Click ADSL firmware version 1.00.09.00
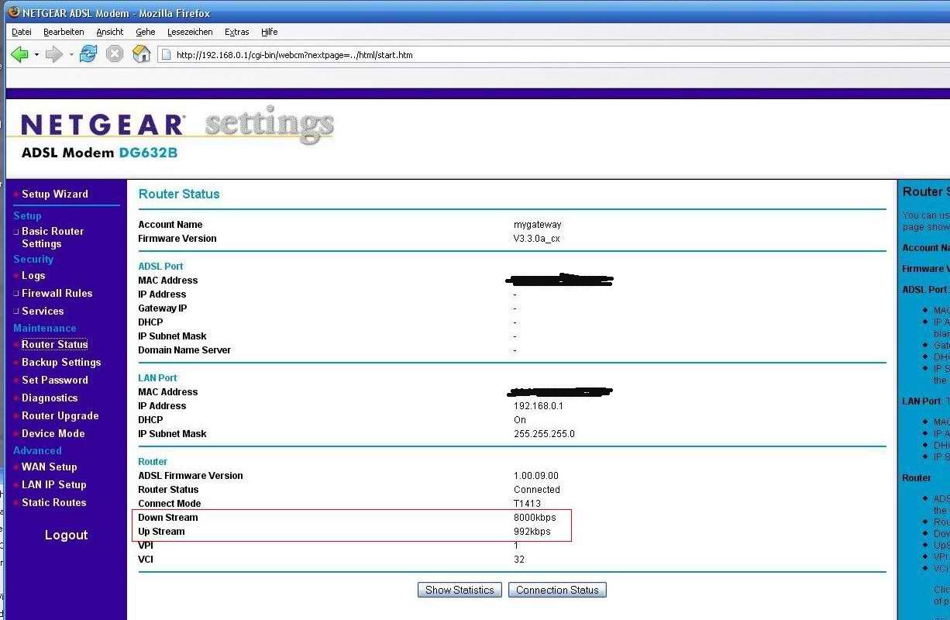Screen dimensions: 950x620 (x=536, y=476)
